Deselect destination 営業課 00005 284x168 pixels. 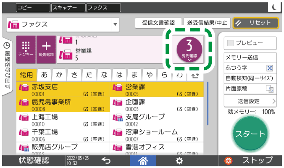click(x=157, y=89)
